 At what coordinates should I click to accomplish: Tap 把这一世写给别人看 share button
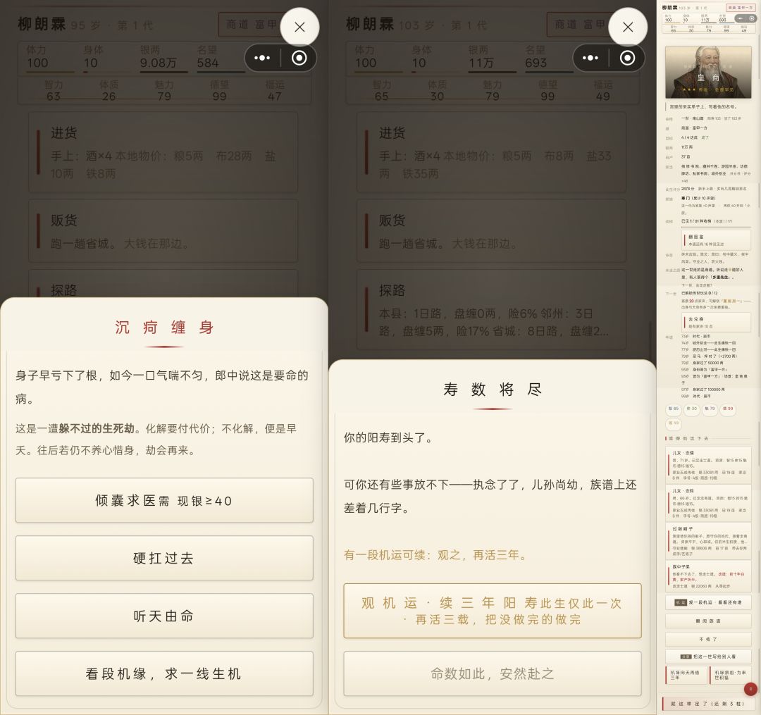click(x=709, y=657)
